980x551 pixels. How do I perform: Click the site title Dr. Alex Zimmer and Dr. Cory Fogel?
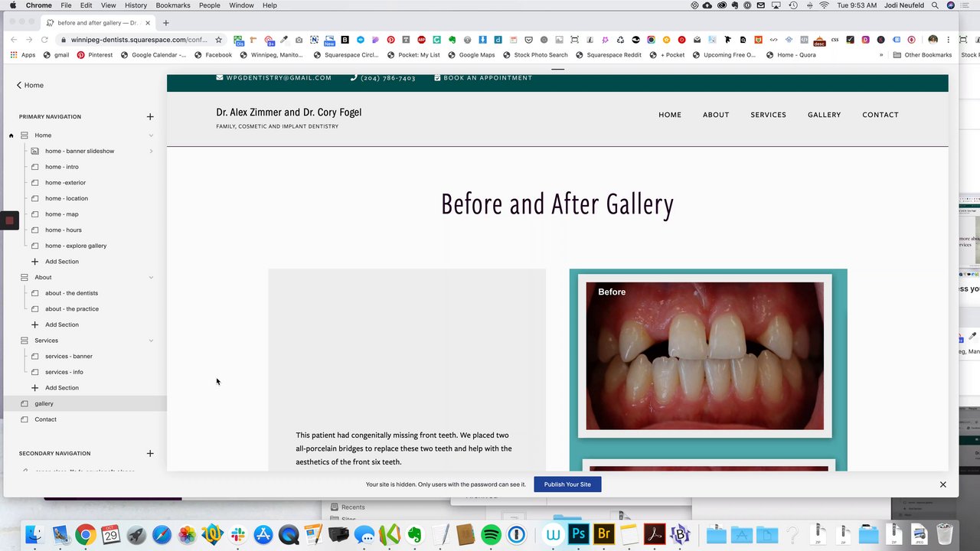(289, 112)
